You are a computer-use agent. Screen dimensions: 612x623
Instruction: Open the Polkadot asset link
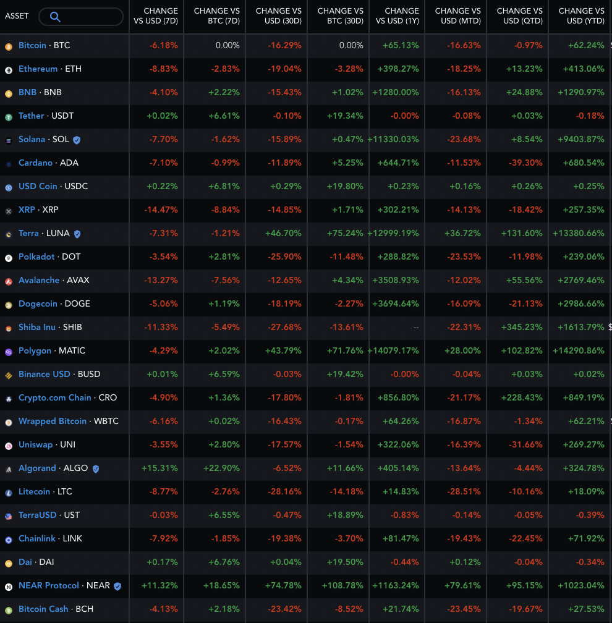(x=36, y=256)
